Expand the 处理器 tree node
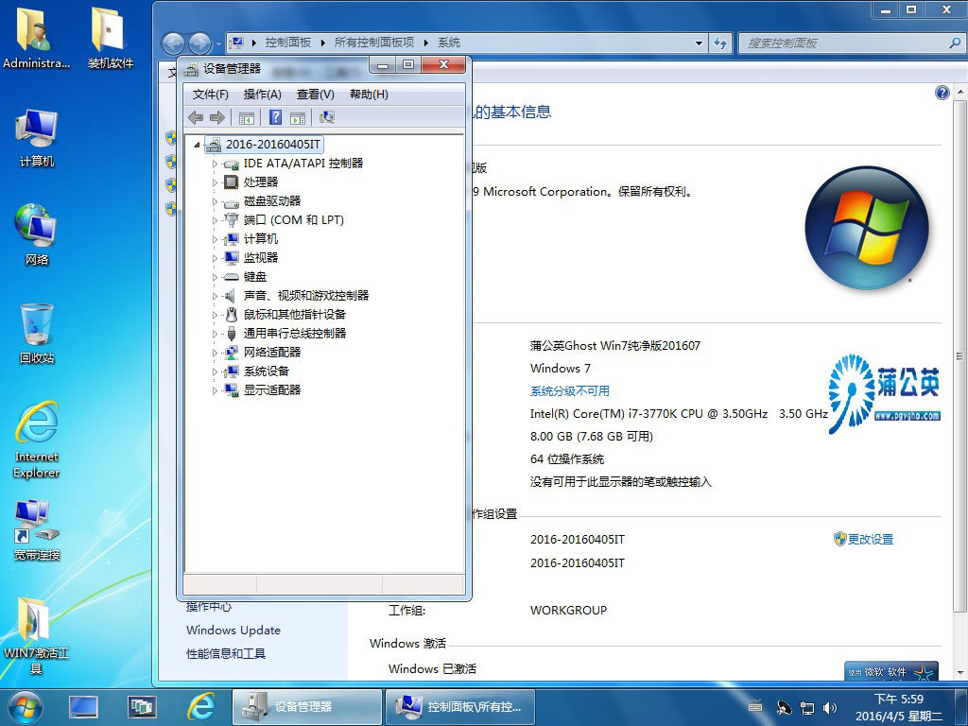Screen dimensions: 968x726 point(216,182)
